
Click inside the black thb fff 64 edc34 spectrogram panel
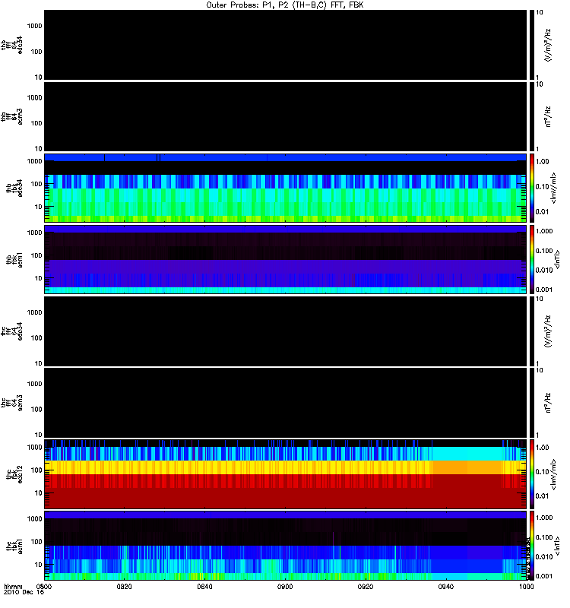click(x=286, y=45)
